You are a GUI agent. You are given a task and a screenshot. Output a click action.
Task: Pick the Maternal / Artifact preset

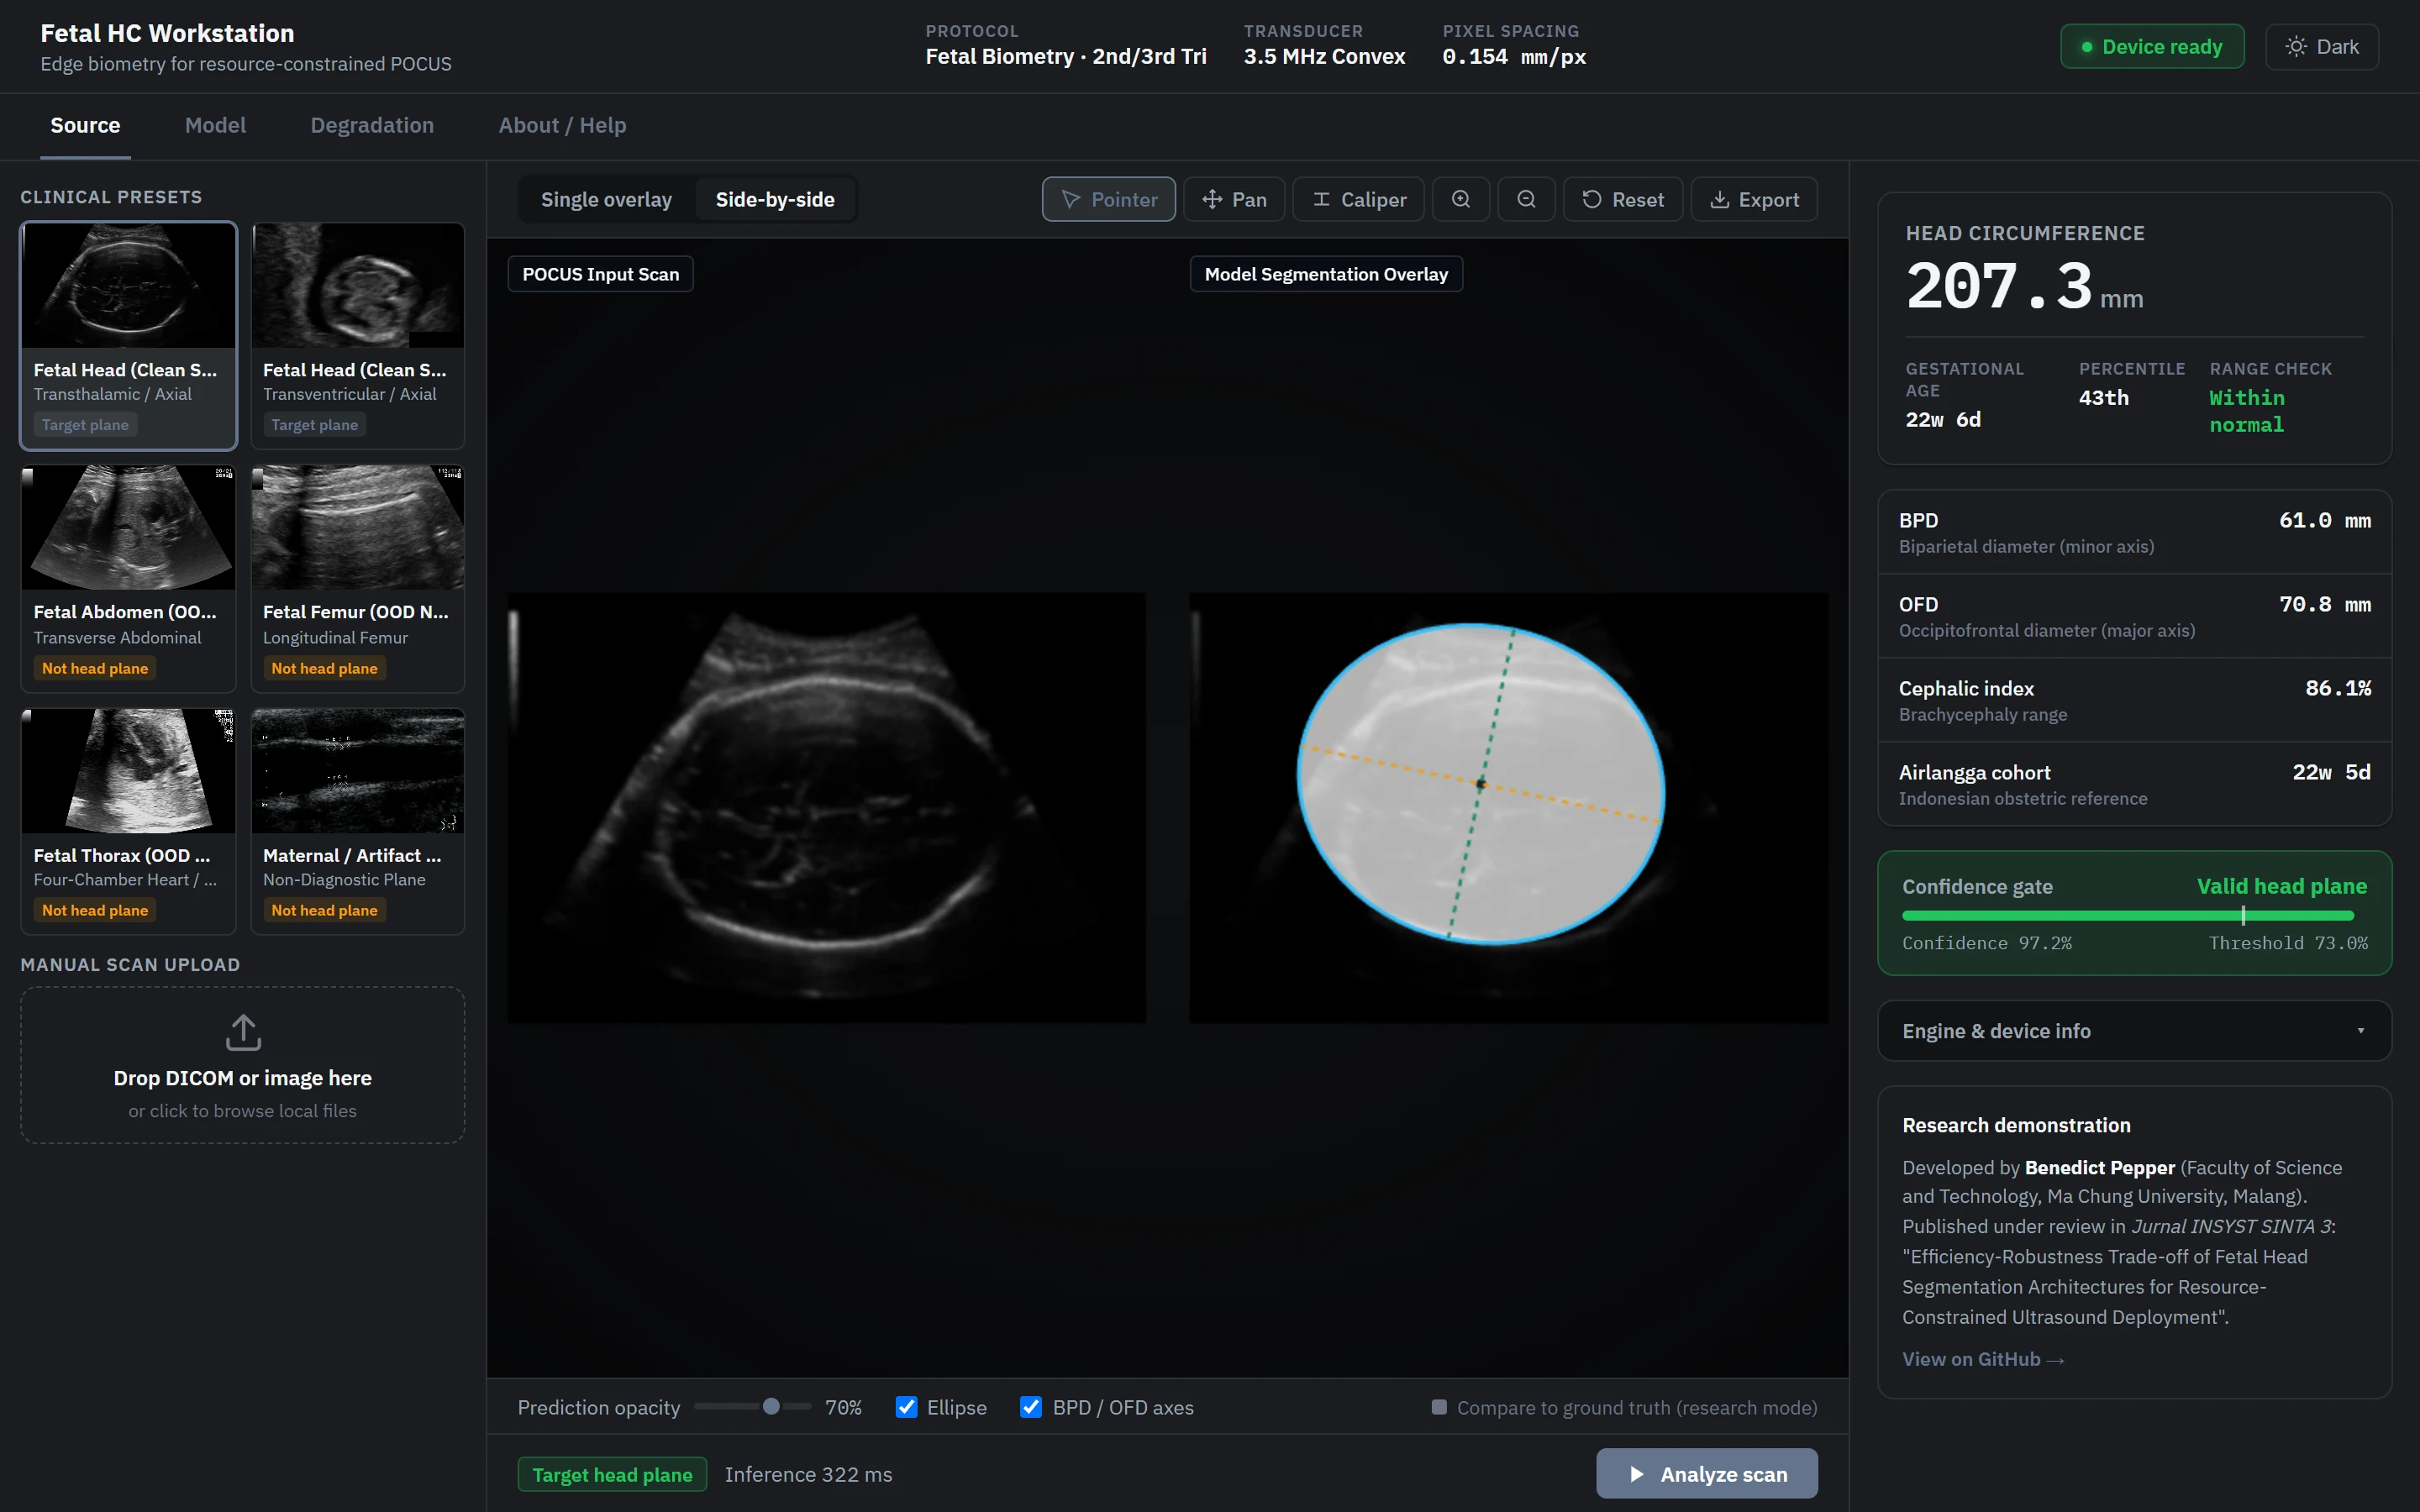(x=358, y=821)
